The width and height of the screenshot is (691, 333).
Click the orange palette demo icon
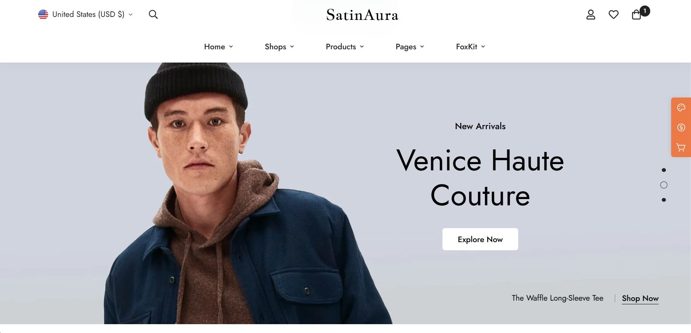pyautogui.click(x=681, y=107)
